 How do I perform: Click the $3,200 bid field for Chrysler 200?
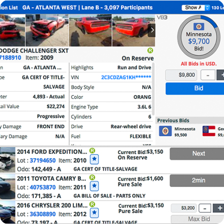tap(184, 208)
